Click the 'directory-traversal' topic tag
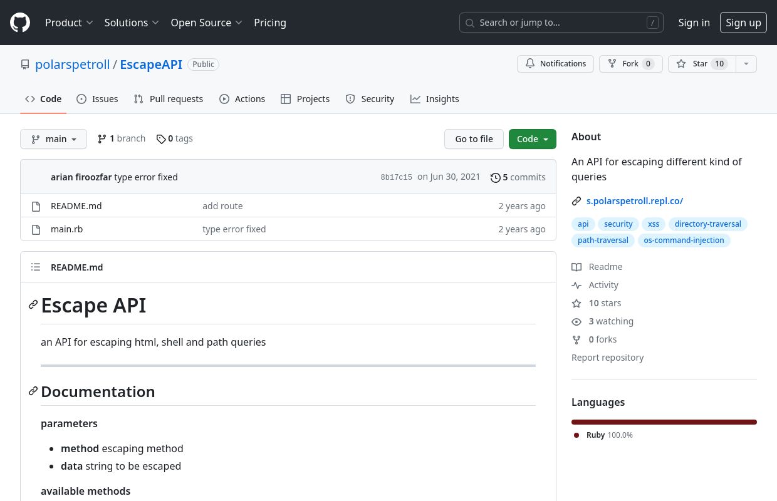 click(x=708, y=224)
